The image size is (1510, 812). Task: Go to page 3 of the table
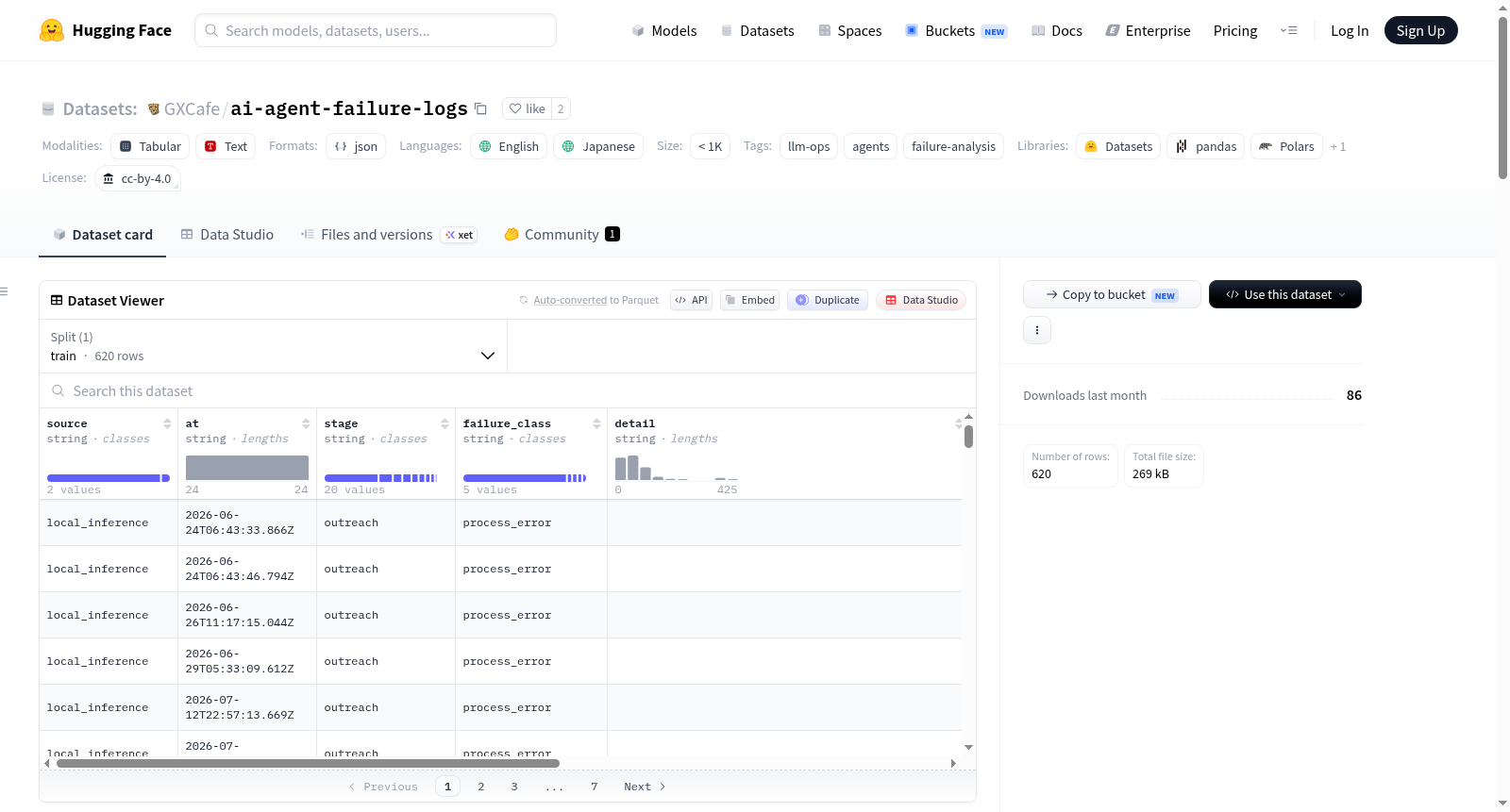click(x=514, y=787)
